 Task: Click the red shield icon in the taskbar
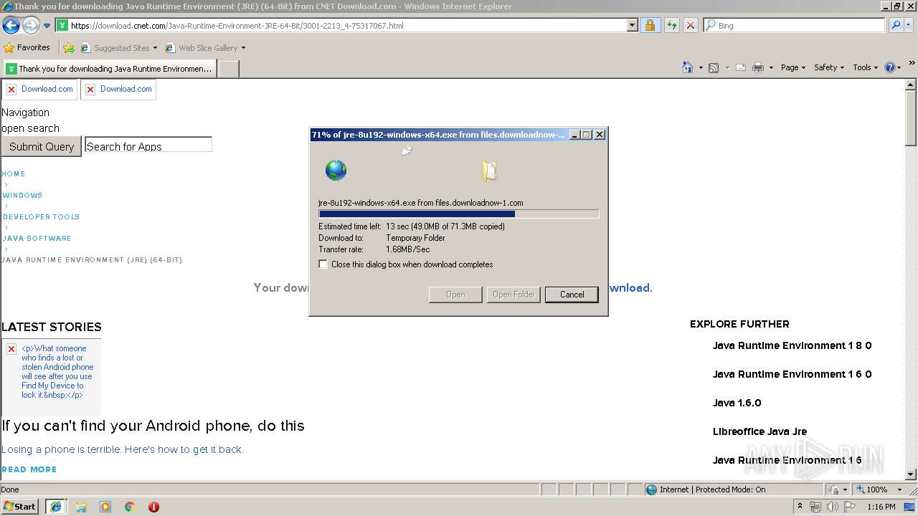(x=153, y=507)
